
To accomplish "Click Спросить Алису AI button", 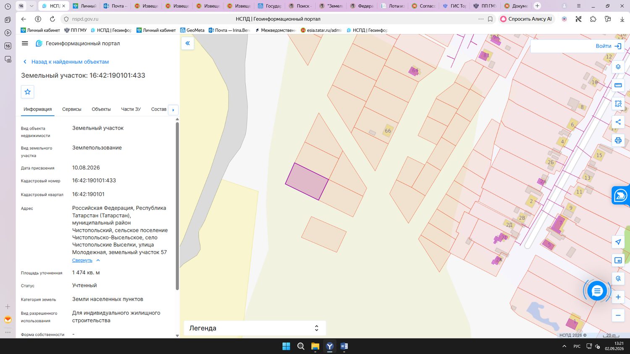I will pos(526,19).
